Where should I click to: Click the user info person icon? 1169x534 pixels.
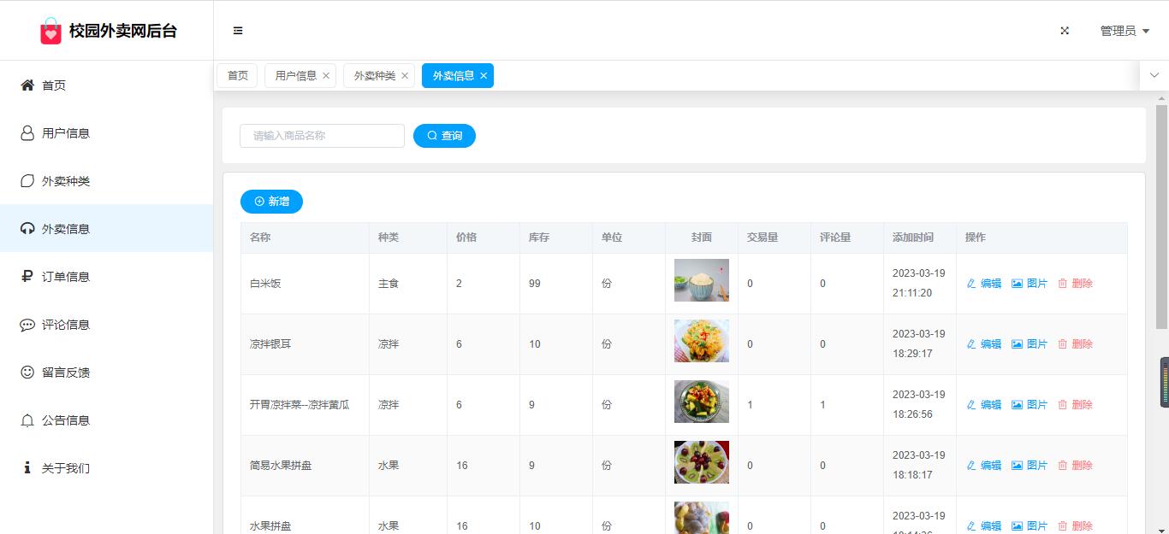click(27, 133)
